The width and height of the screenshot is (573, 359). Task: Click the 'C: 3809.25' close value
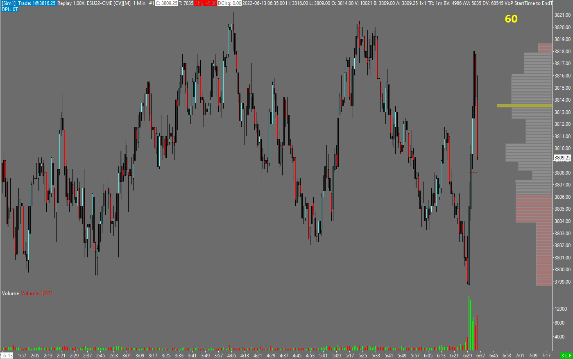coord(166,3)
